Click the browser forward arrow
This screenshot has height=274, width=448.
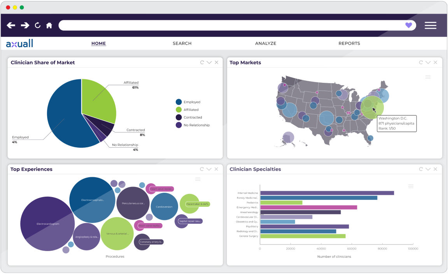(x=25, y=25)
